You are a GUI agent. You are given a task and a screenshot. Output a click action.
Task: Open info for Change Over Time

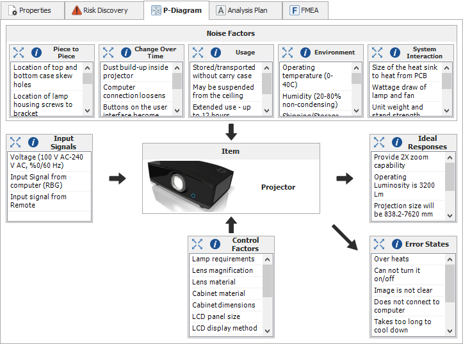point(126,53)
